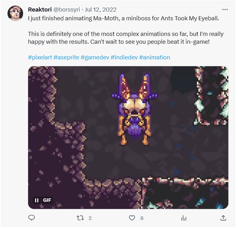This screenshot has width=238, height=228.
Task: Click the reply speech bubble icon
Action: (x=32, y=218)
